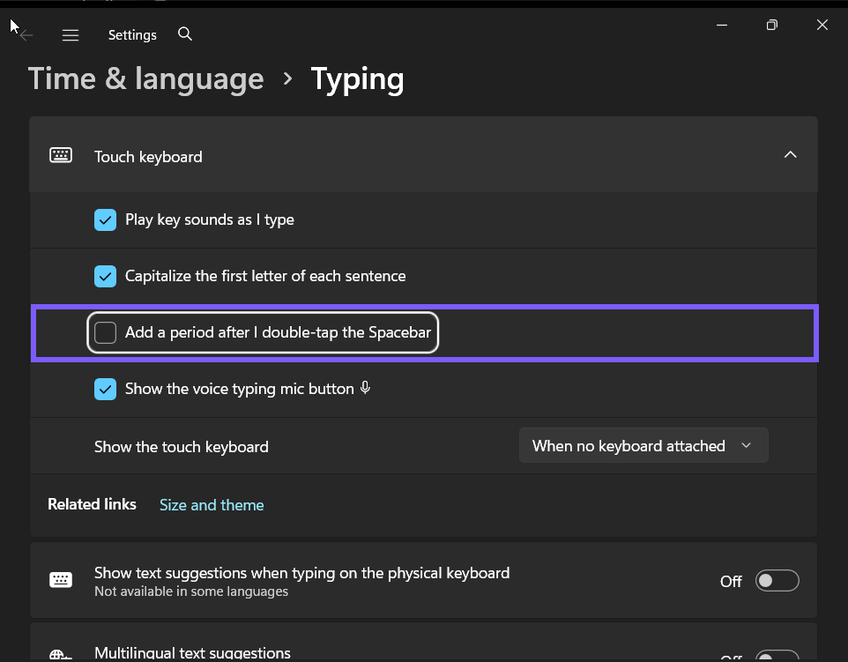Screen dimensions: 848x662
Task: Click the Typing page heading
Action: click(358, 80)
